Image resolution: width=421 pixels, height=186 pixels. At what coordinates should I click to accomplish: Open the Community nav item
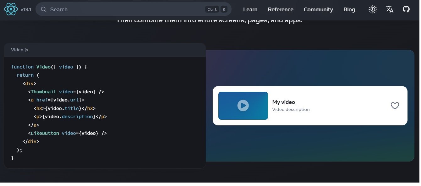(x=318, y=9)
